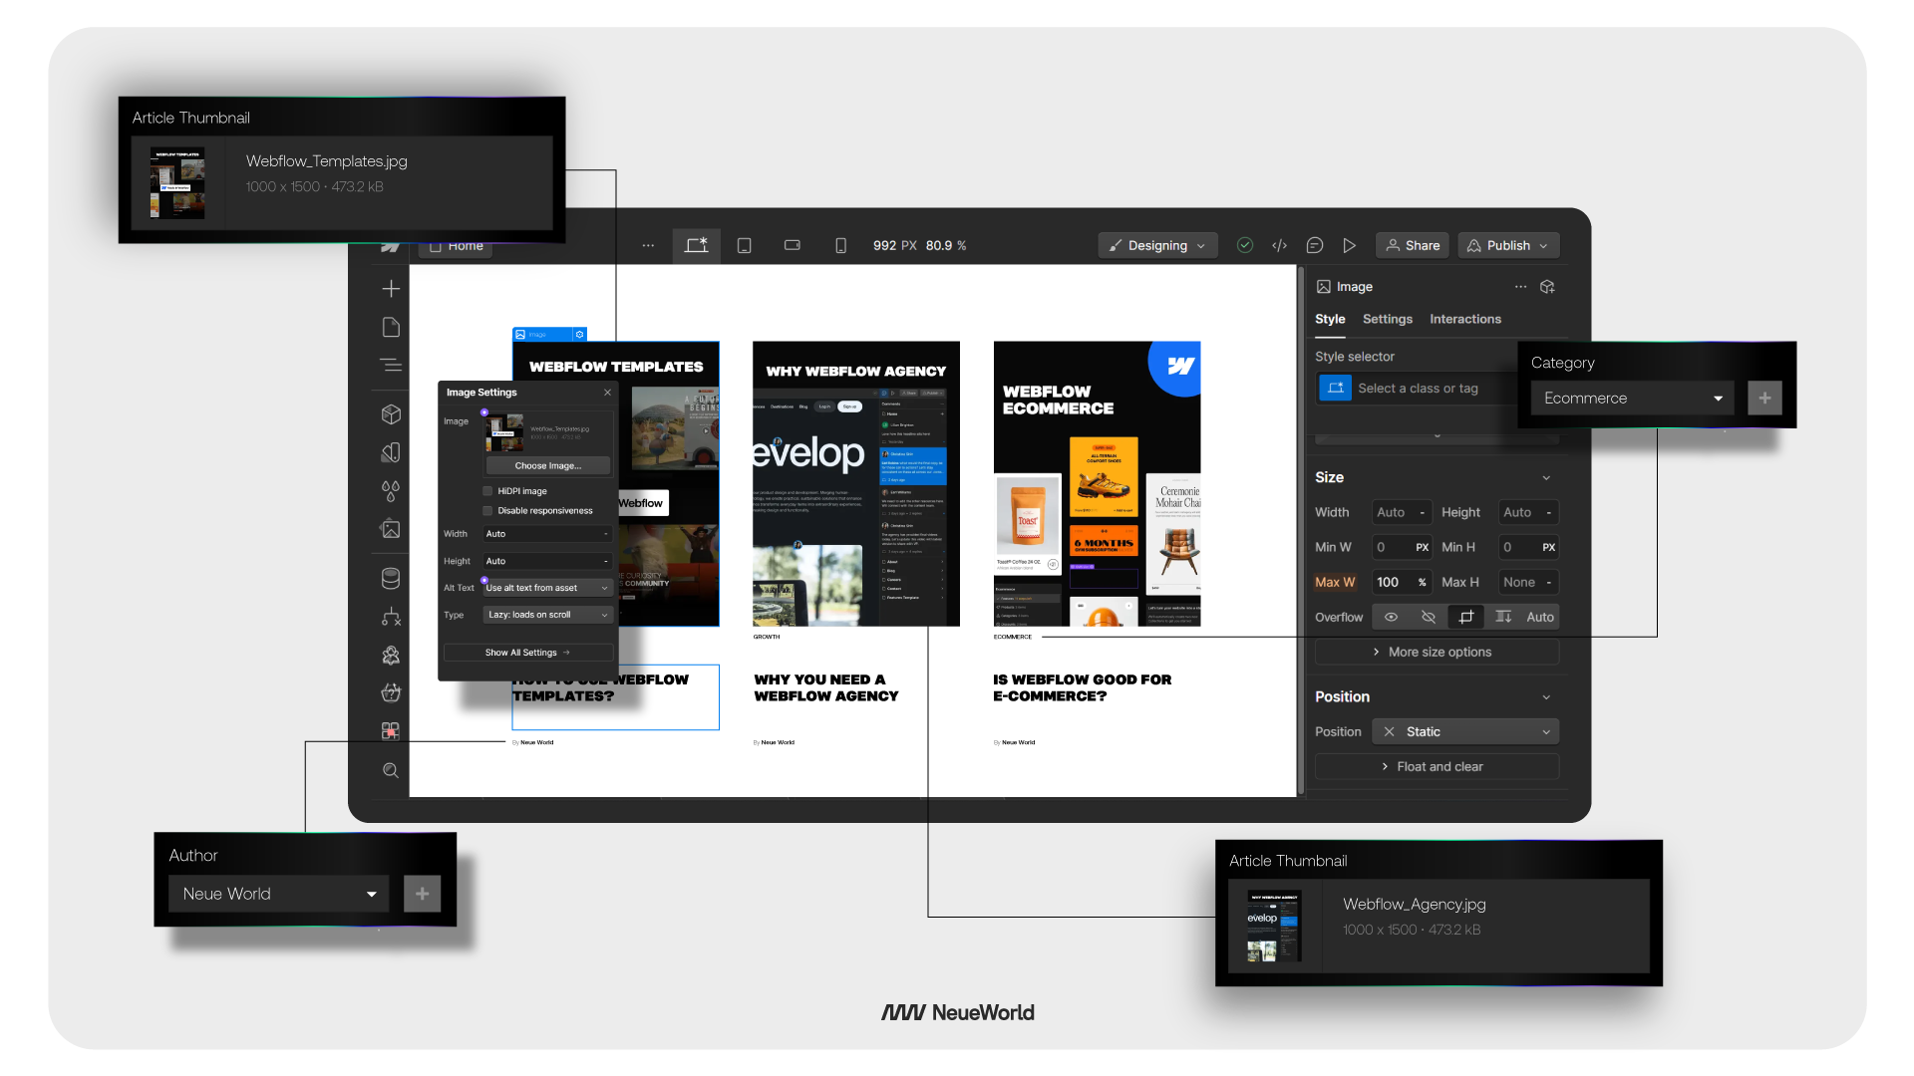
Task: Set overflow to visible (eye icon)
Action: tap(1391, 617)
